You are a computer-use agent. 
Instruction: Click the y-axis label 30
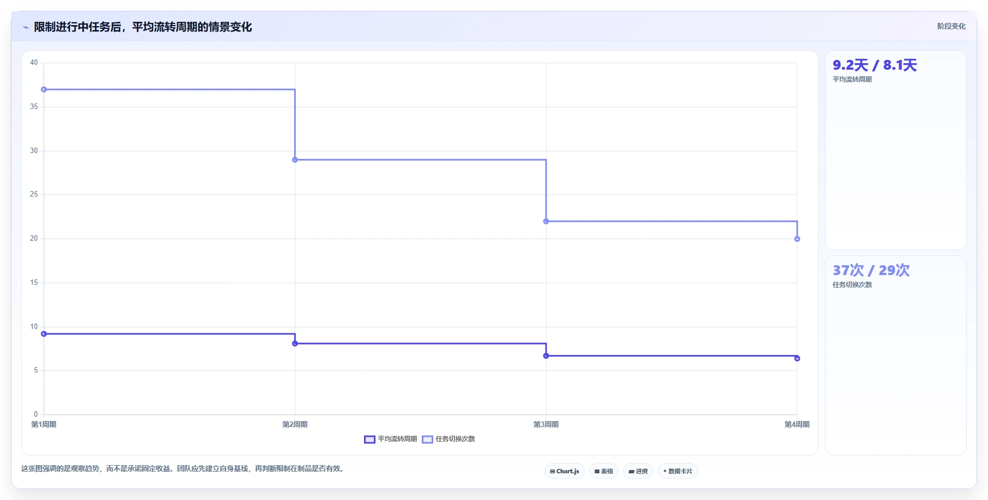34,151
